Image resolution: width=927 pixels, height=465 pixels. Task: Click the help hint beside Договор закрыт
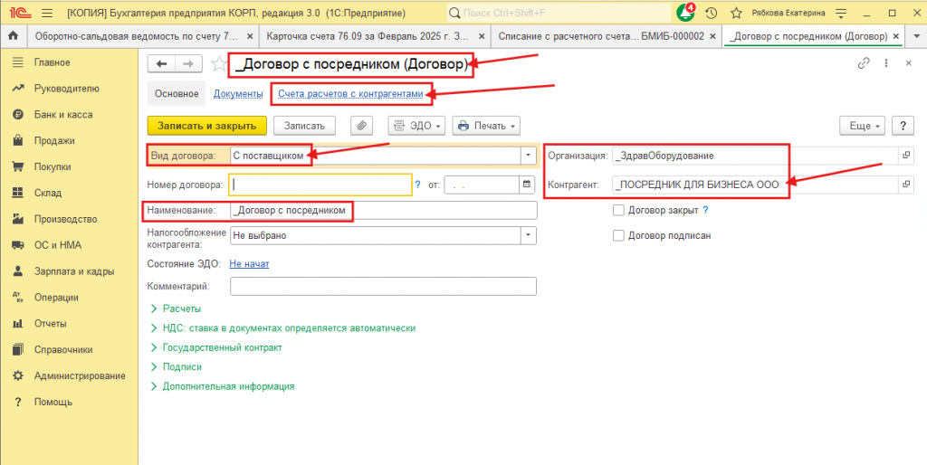pos(705,210)
